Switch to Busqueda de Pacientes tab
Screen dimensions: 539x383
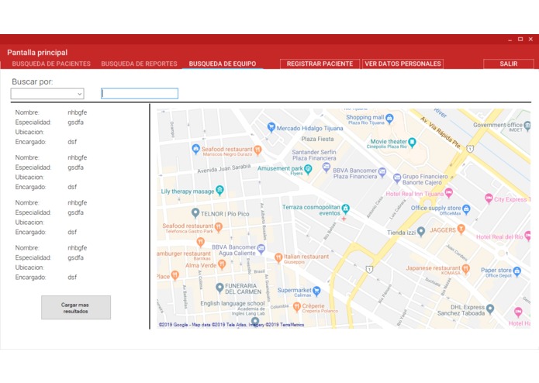51,64
